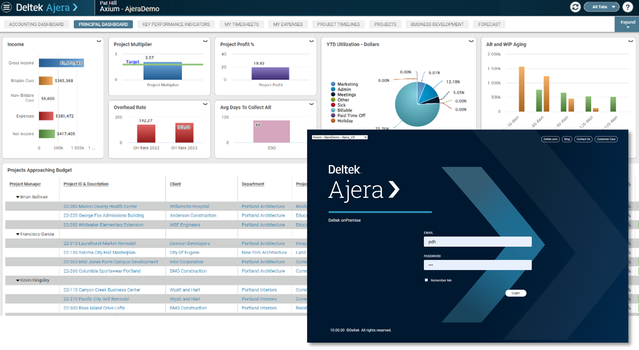Collapse the Income widget
Image resolution: width=639 pixels, height=350 pixels.
point(98,40)
